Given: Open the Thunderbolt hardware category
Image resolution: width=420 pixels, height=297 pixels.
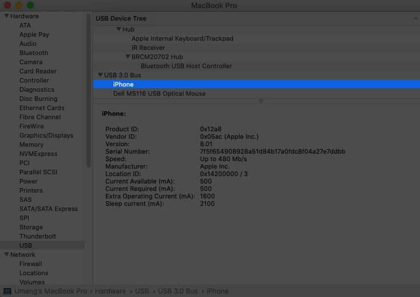Looking at the screenshot, I should pyautogui.click(x=38, y=236).
